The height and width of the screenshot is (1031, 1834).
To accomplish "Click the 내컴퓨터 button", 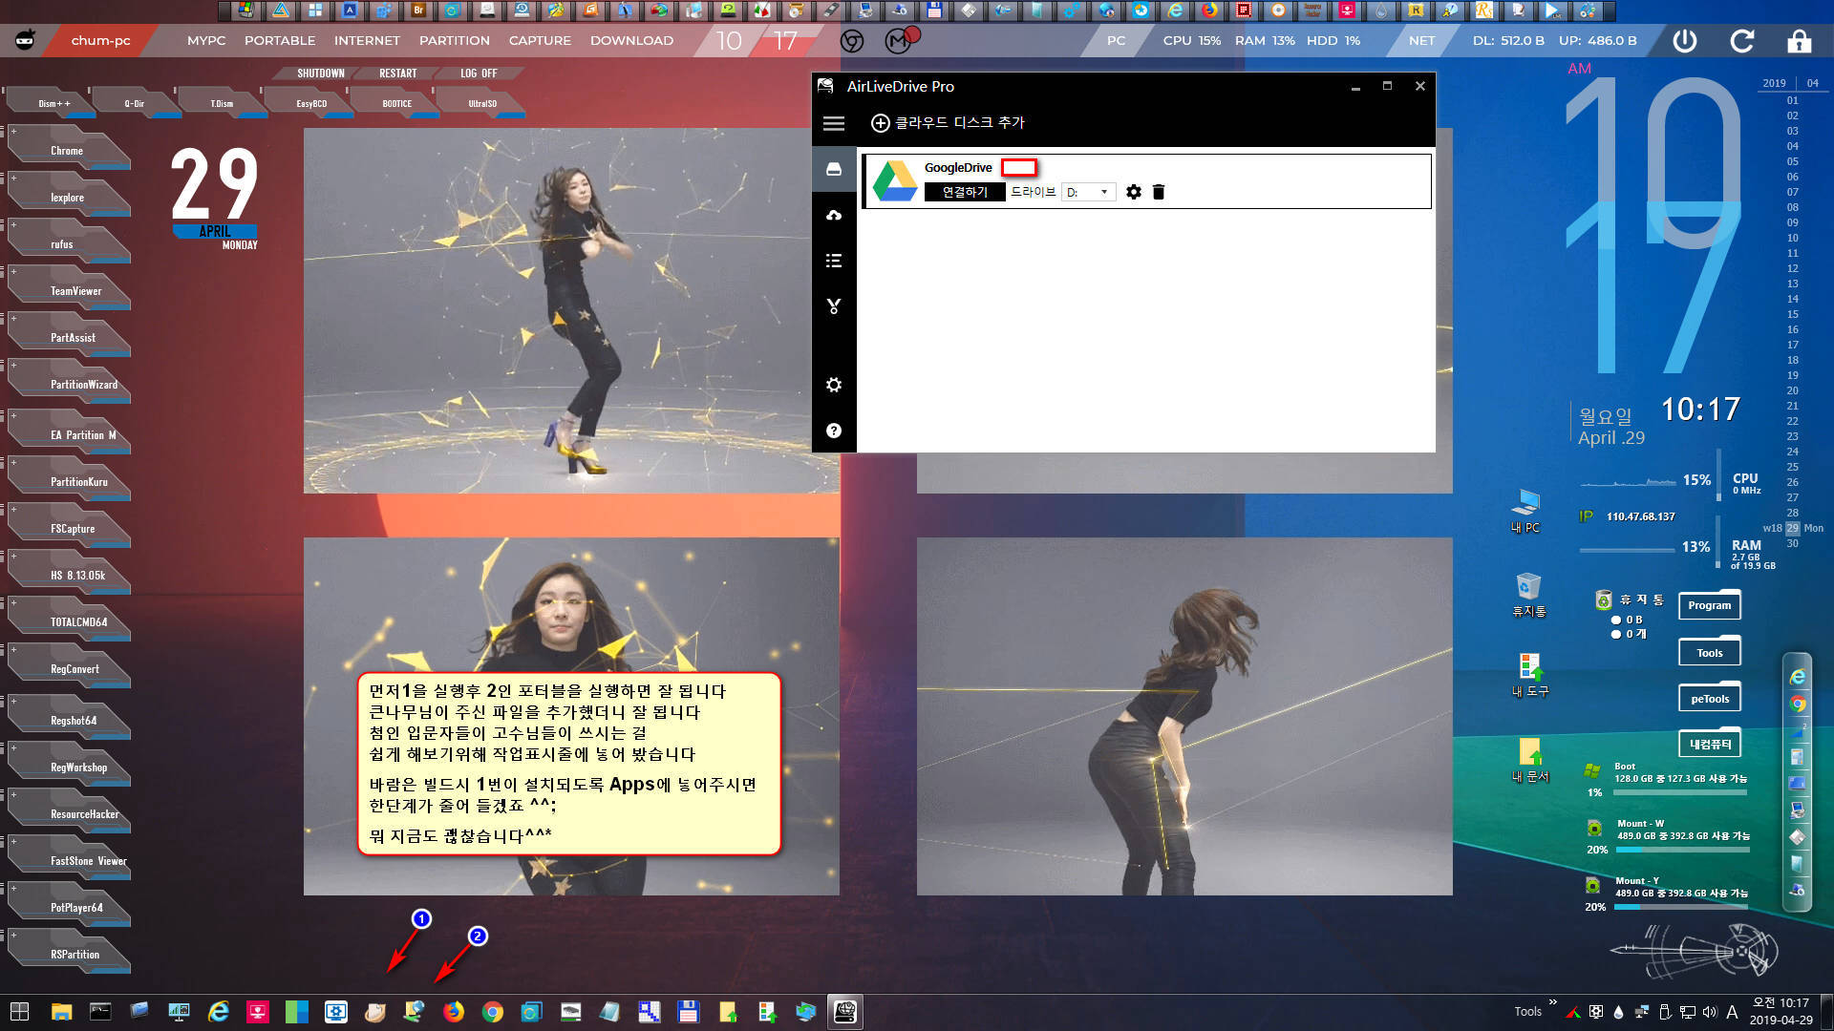I will (1709, 744).
